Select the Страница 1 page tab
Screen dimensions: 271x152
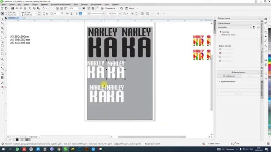point(34,137)
